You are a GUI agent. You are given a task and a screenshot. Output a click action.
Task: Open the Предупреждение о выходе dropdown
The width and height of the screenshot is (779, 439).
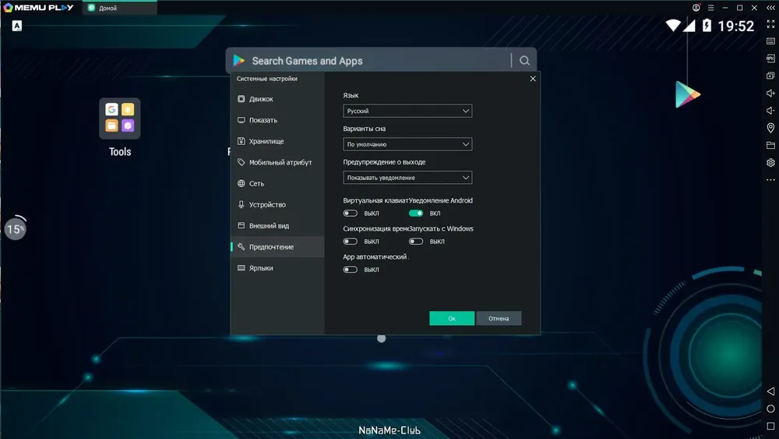click(407, 178)
